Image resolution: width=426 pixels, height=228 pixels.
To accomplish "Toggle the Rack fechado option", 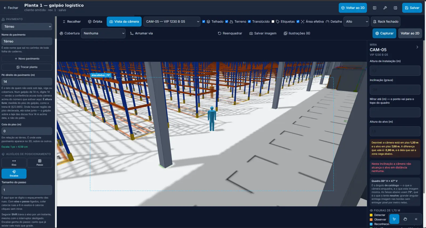I will [x=386, y=22].
